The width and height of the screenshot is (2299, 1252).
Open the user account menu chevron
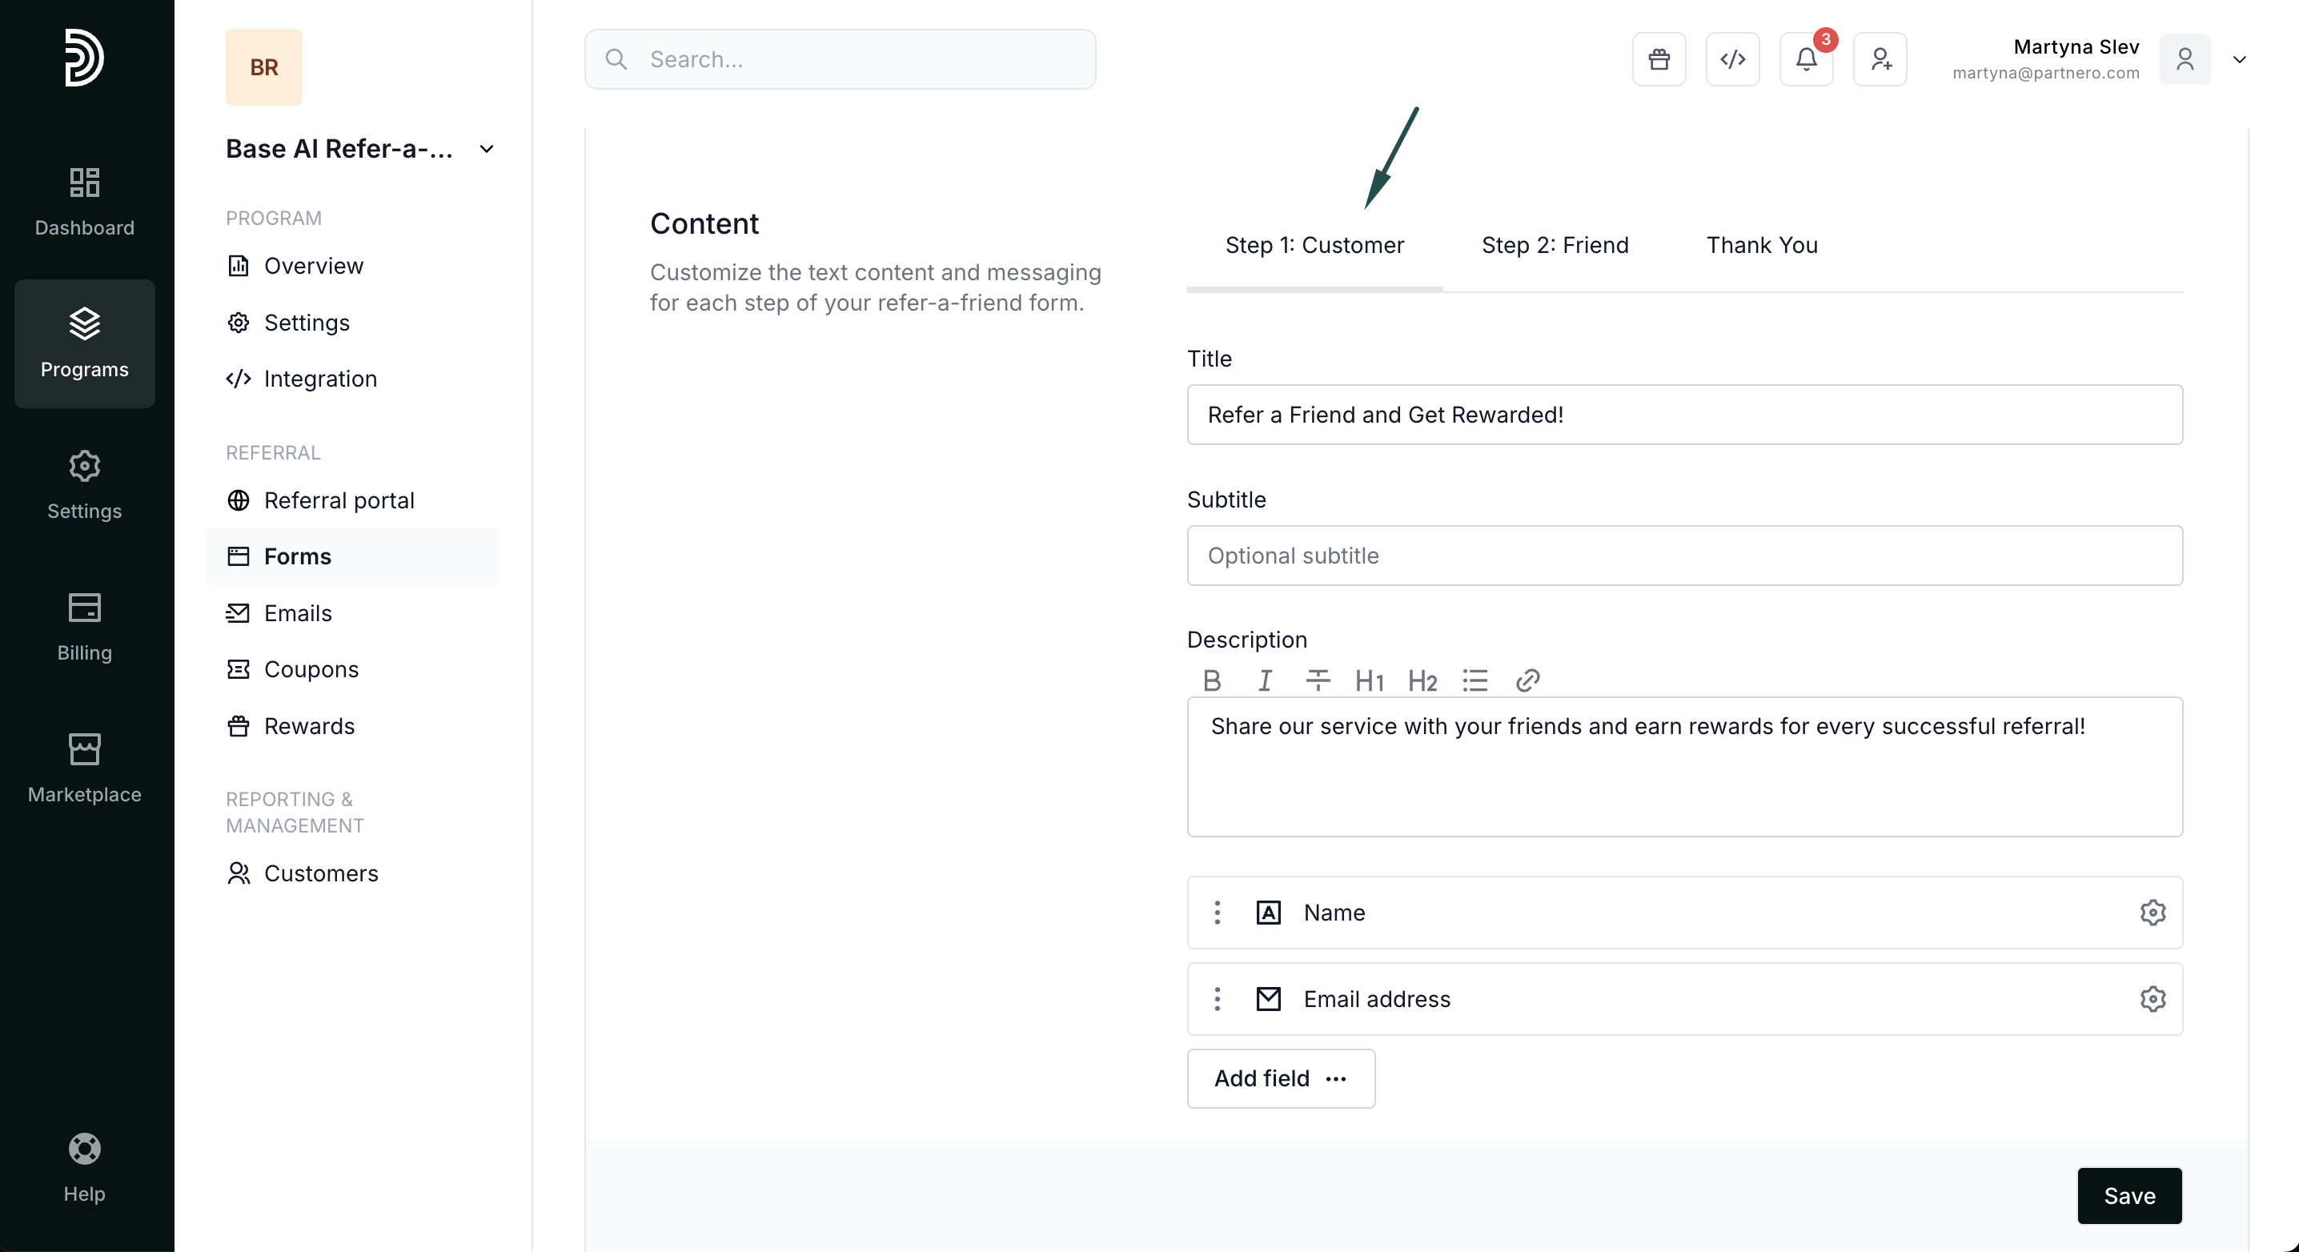[x=2239, y=60]
